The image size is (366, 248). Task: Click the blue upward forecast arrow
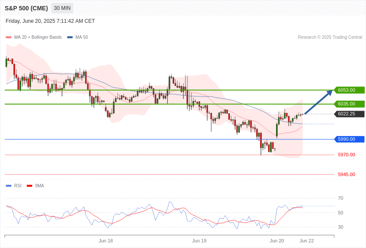[319, 102]
